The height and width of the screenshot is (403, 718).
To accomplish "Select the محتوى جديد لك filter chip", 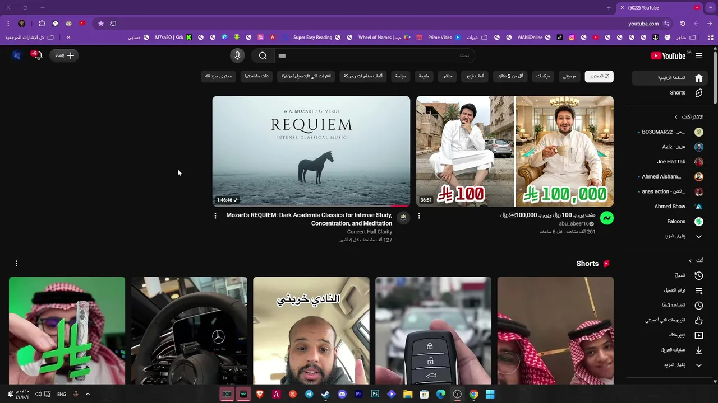I will tap(219, 76).
